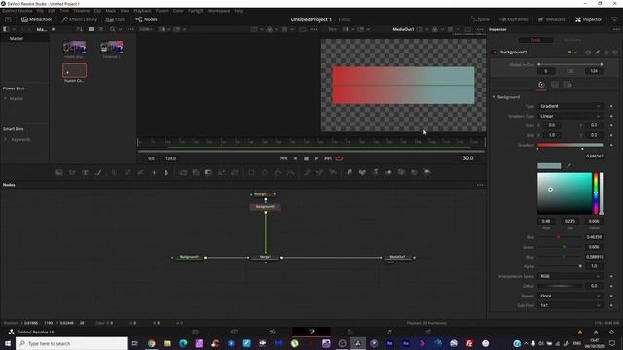Expand Master under Power Bins
623x350 pixels.
point(5,98)
